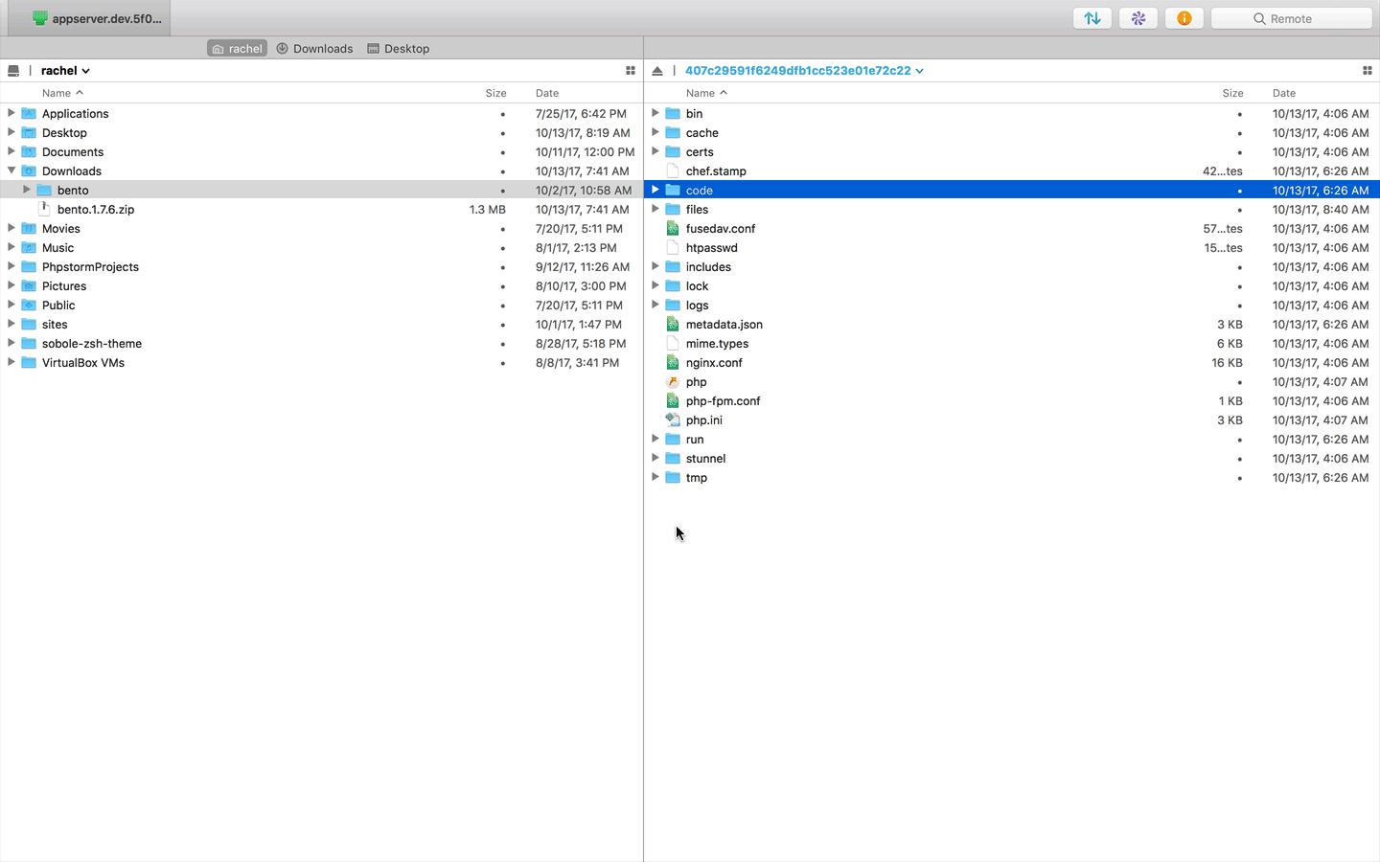Select the bento.1.7.6.zip file
Viewport: 1380px width, 862px height.
(95, 209)
